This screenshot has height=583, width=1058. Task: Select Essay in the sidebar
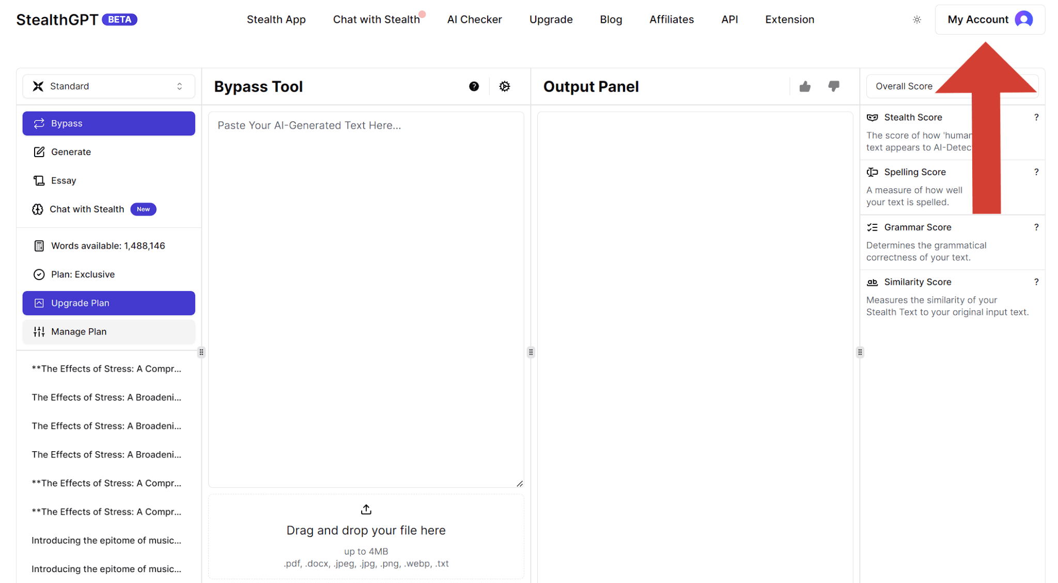pyautogui.click(x=64, y=180)
